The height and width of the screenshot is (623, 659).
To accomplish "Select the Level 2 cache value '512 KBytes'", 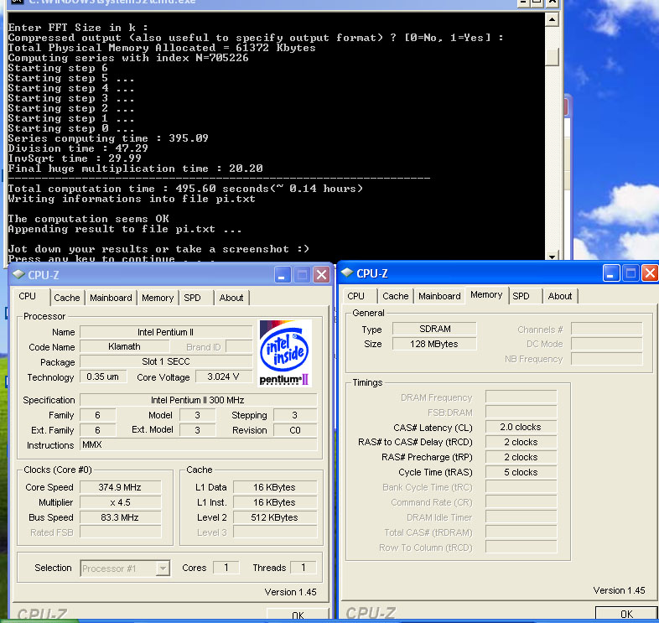I will pos(275,517).
